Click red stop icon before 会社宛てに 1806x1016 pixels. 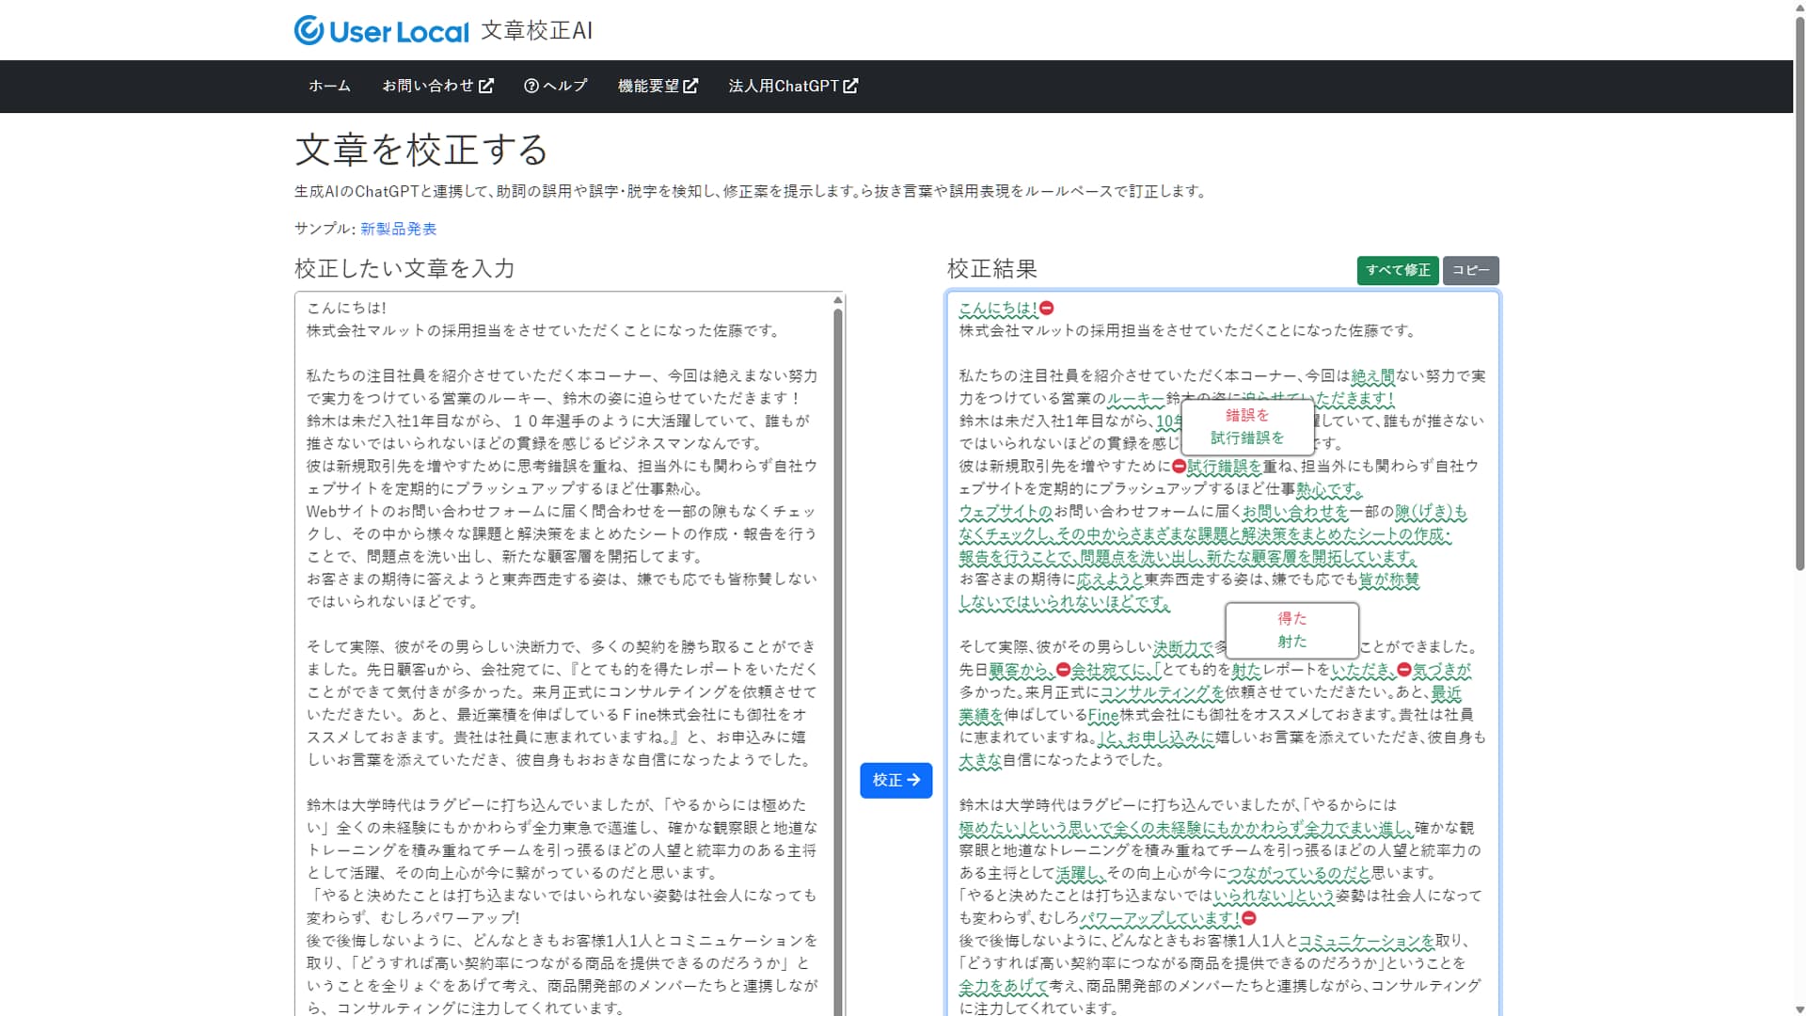tap(1063, 670)
